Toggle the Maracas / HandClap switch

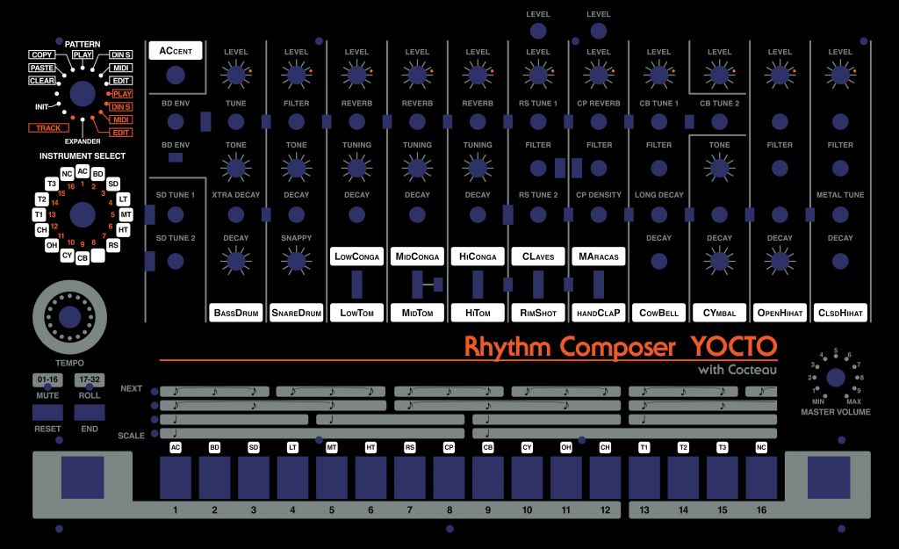pos(599,285)
